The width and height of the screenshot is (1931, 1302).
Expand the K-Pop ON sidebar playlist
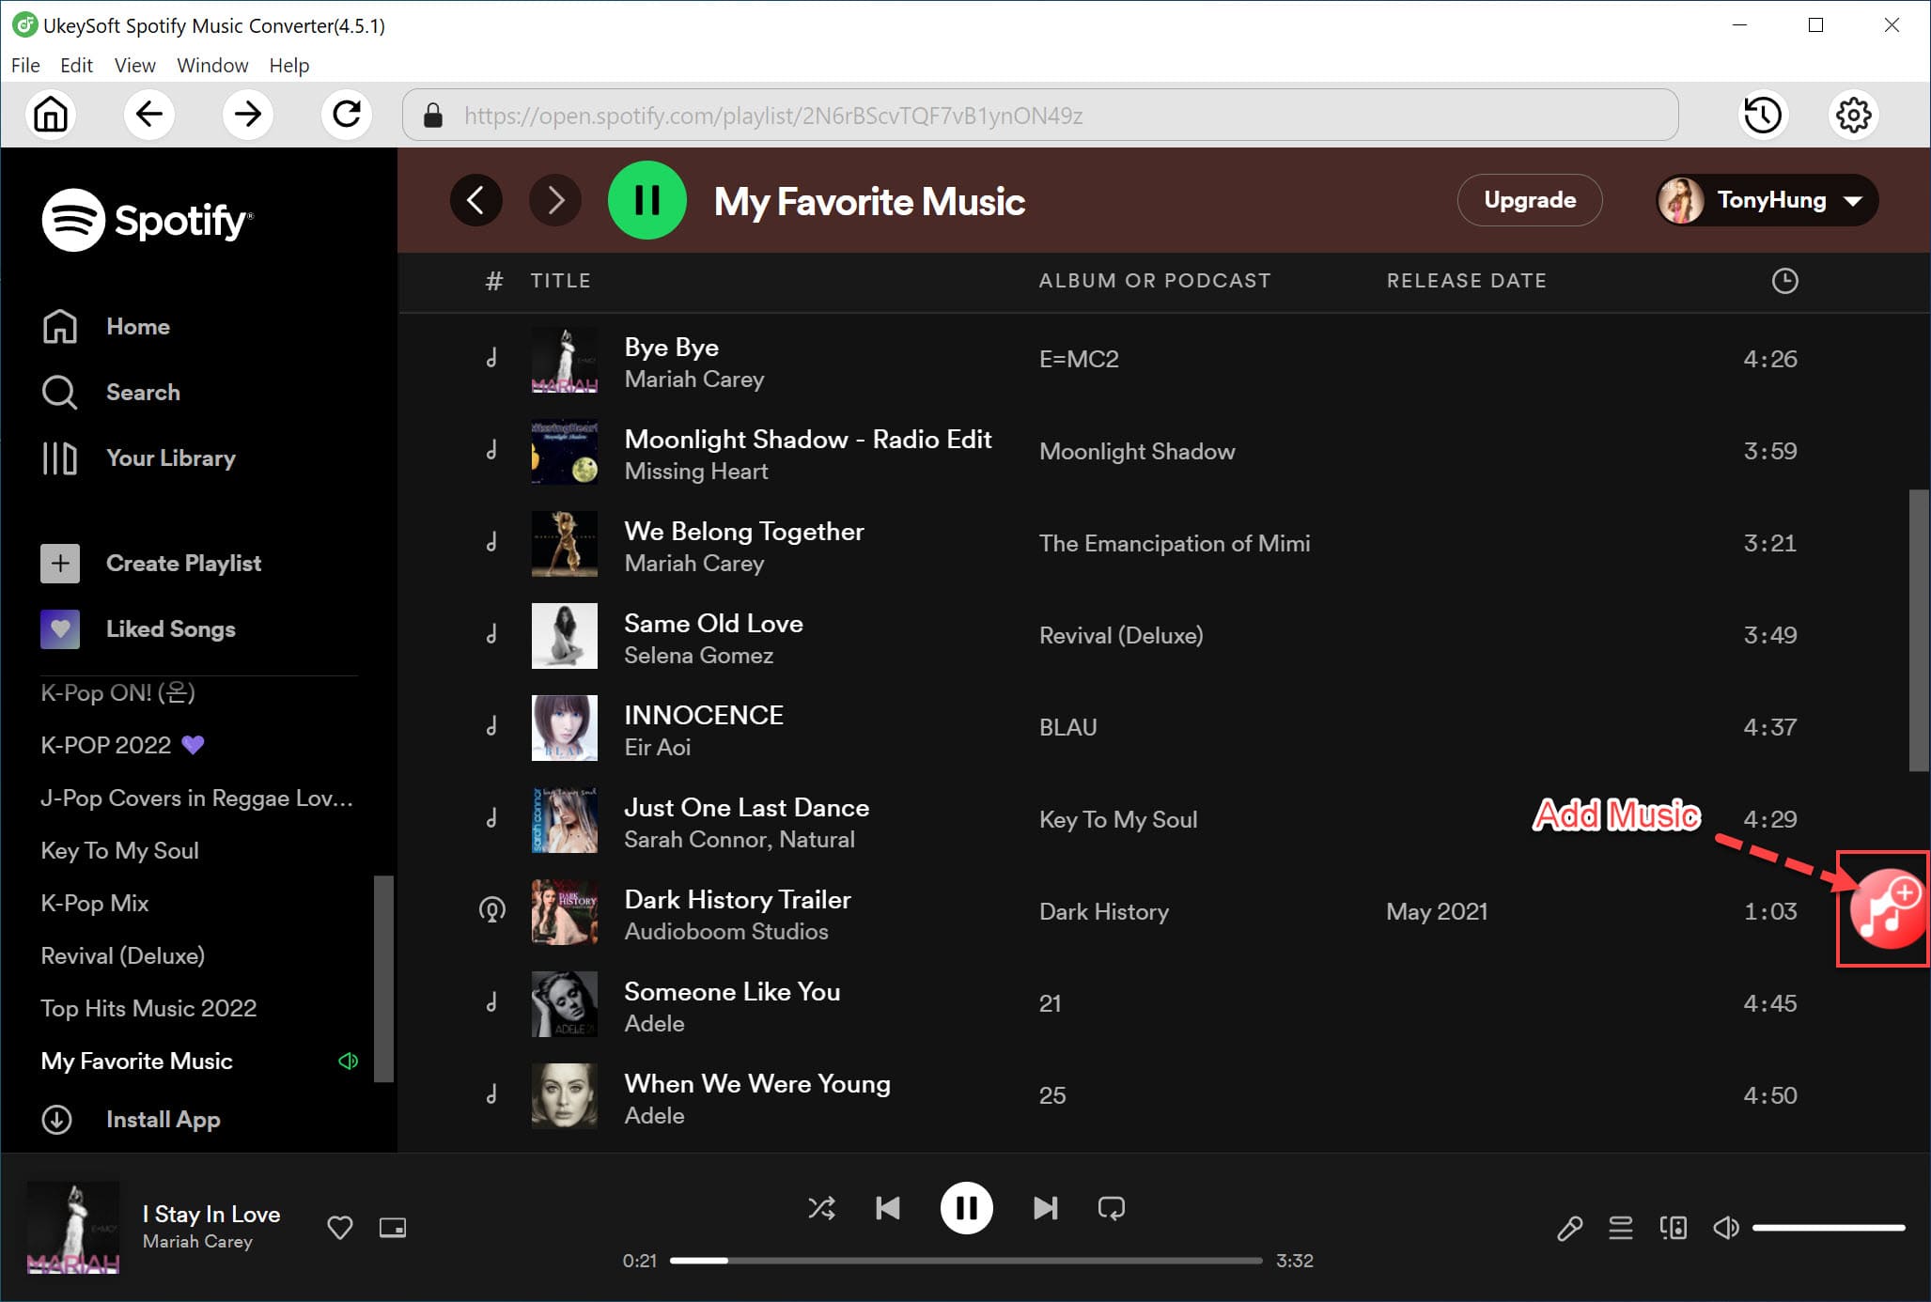pyautogui.click(x=119, y=693)
